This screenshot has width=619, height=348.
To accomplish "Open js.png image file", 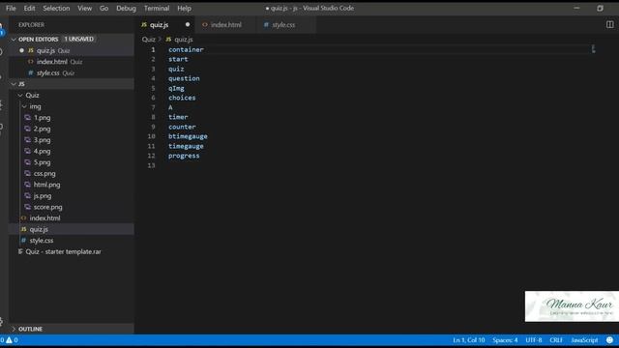I will [43, 195].
